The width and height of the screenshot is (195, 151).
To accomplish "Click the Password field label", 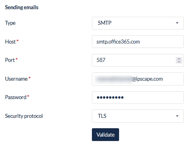I will coord(16,97).
